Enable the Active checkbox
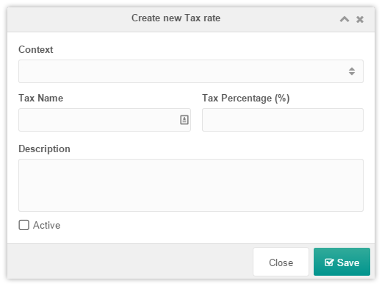382x286 pixels. pos(24,225)
